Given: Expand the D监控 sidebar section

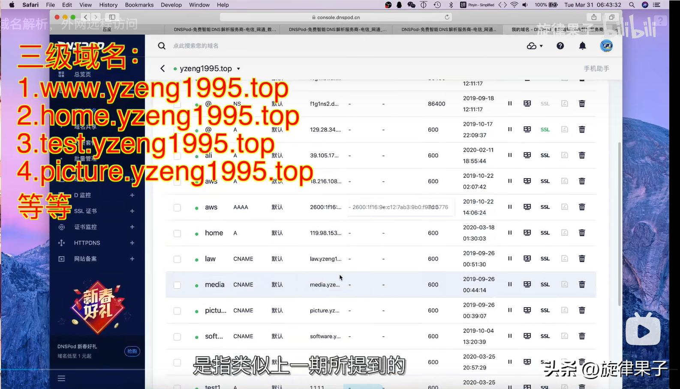Looking at the screenshot, I should point(132,195).
